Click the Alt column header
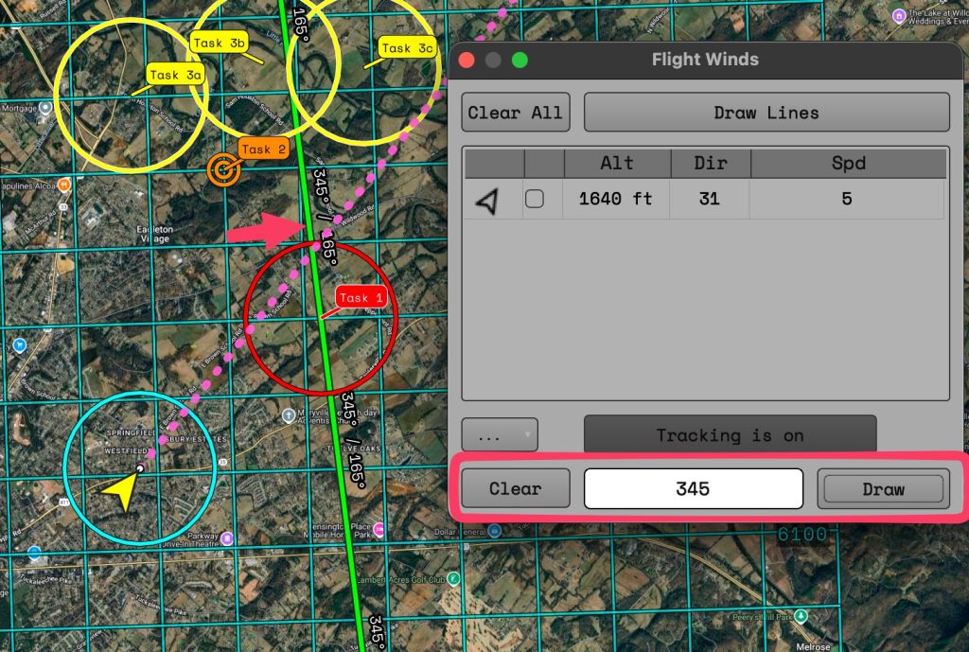The image size is (969, 652). [x=616, y=163]
